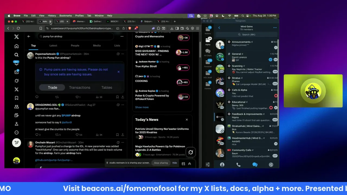This screenshot has height=195, width=347.
Task: Open Mind Gains three-dot menu in Telegram
Action: (275, 28)
